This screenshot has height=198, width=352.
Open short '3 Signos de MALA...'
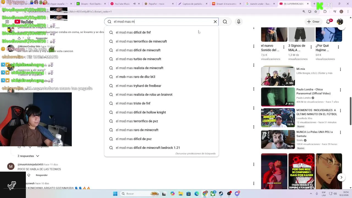click(x=301, y=34)
